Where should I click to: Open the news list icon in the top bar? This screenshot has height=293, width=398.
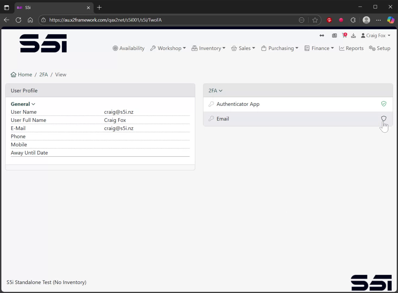point(334,36)
